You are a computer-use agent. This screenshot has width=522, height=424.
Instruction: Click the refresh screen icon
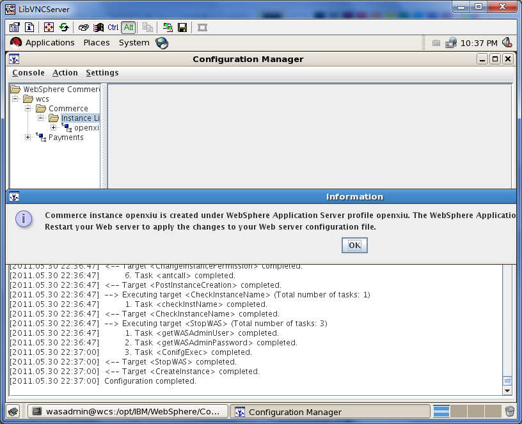(64, 27)
